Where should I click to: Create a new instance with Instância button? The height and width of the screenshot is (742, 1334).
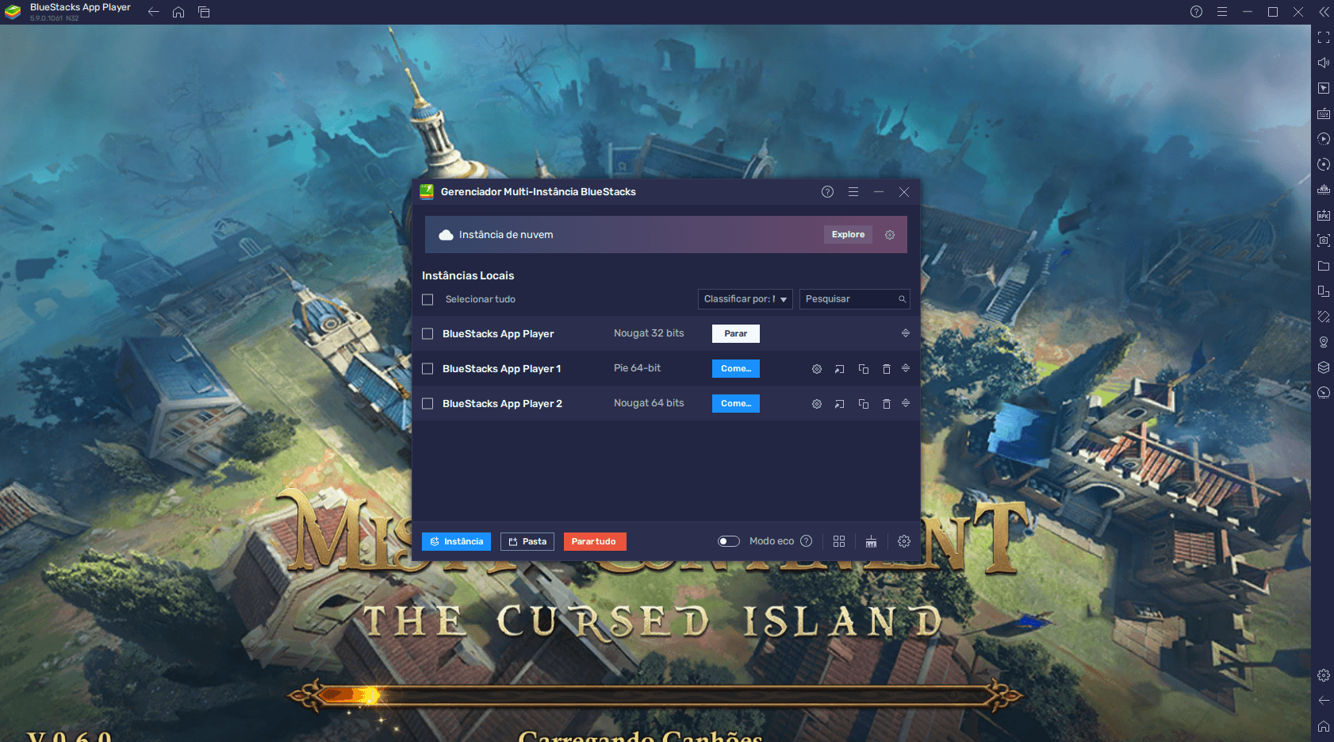tap(456, 541)
